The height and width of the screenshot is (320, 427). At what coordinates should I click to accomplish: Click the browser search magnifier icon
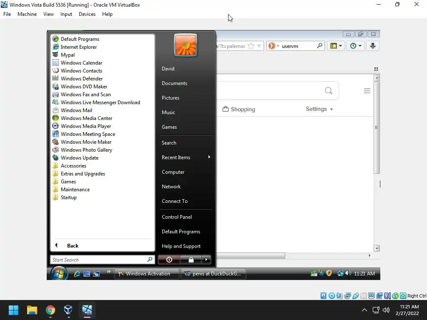[320, 46]
